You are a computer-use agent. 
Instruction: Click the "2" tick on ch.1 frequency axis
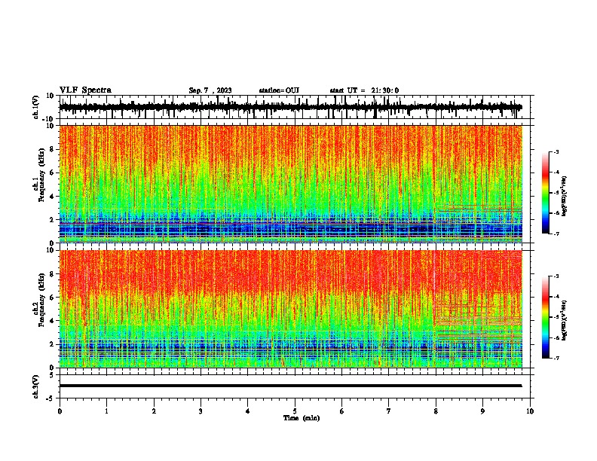click(52, 220)
